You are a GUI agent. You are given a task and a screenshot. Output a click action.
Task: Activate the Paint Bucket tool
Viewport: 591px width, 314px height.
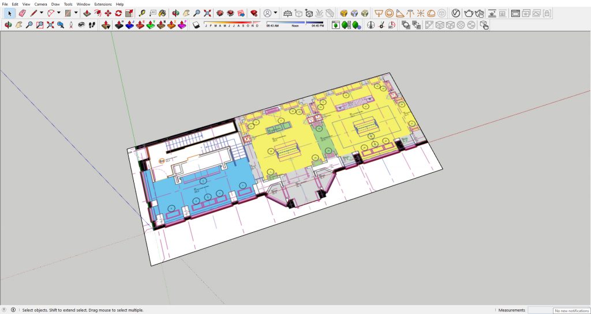point(163,13)
